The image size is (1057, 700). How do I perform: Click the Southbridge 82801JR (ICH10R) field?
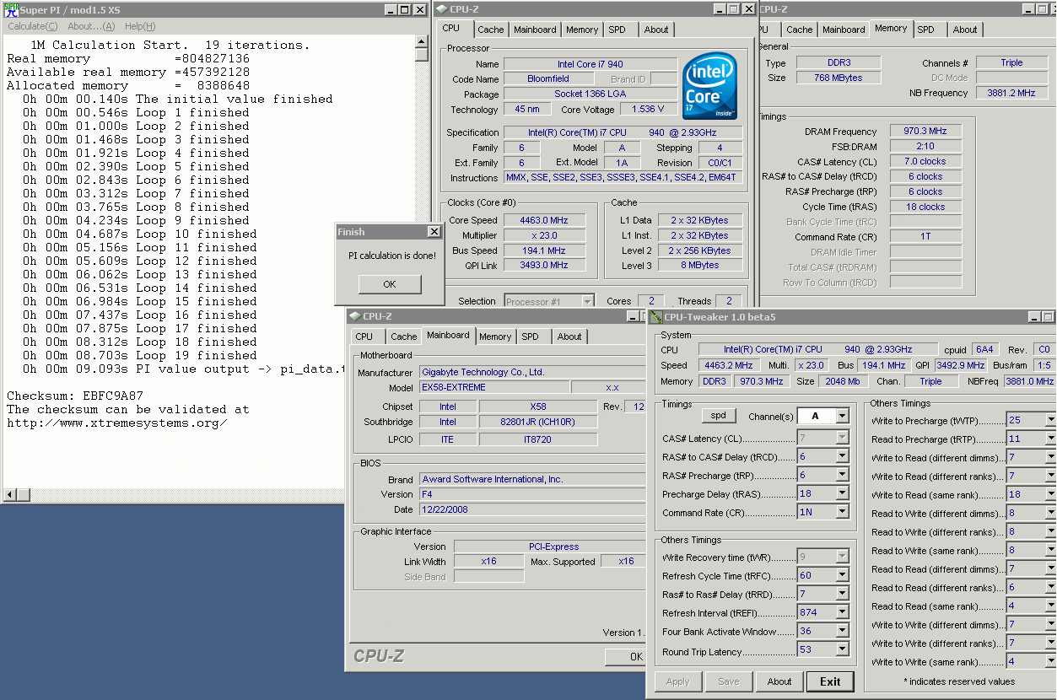click(538, 422)
